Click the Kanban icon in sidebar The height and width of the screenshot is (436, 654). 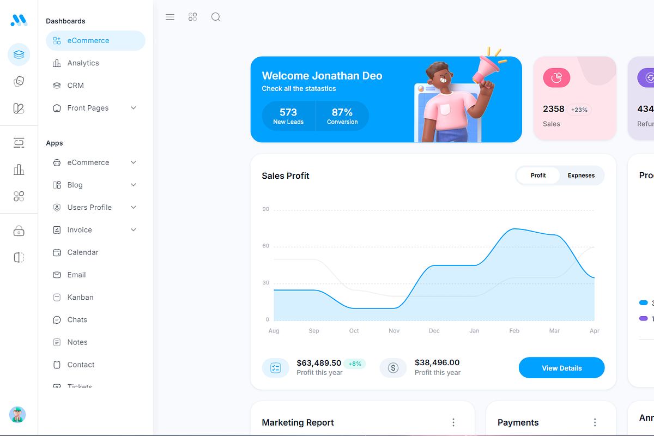(57, 298)
